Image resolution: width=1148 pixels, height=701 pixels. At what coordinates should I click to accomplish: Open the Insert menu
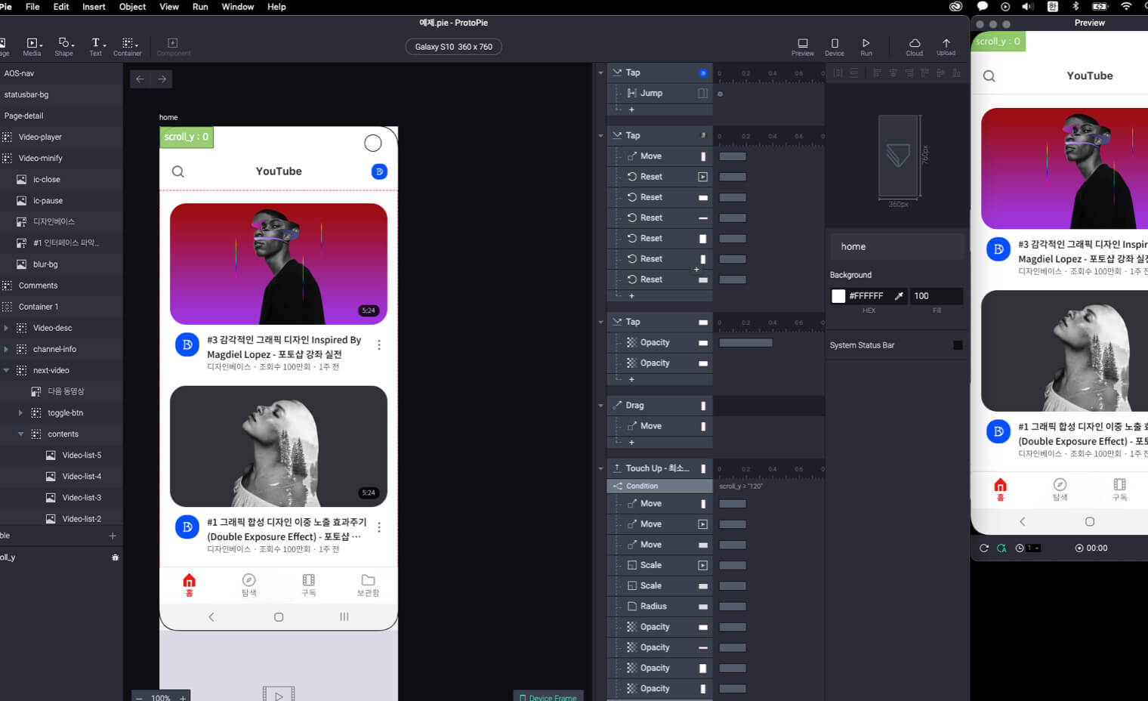[x=94, y=7]
